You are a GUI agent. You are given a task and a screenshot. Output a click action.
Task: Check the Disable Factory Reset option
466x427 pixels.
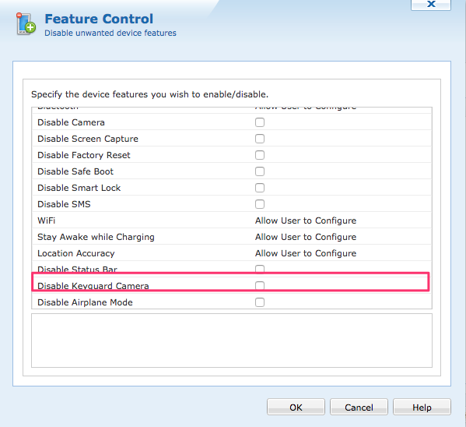(x=260, y=155)
